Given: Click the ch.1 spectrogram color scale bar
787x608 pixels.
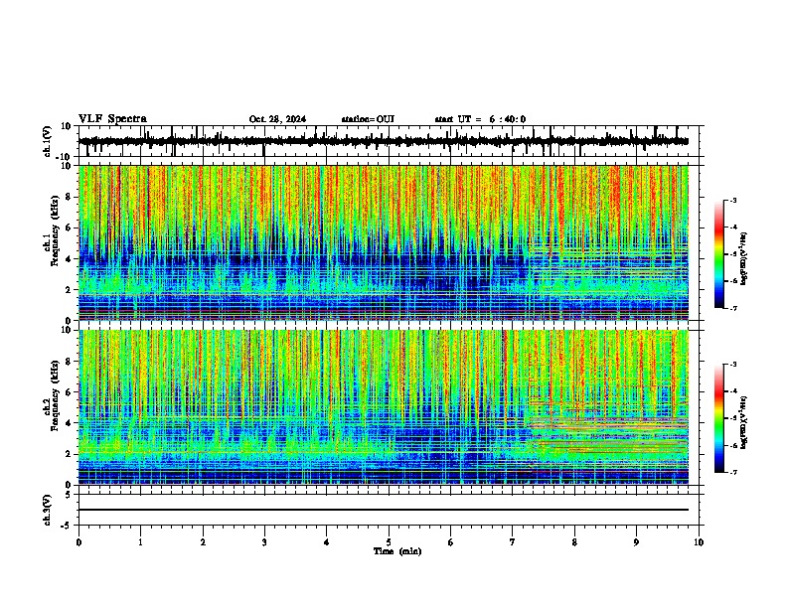Looking at the screenshot, I should coord(719,254).
